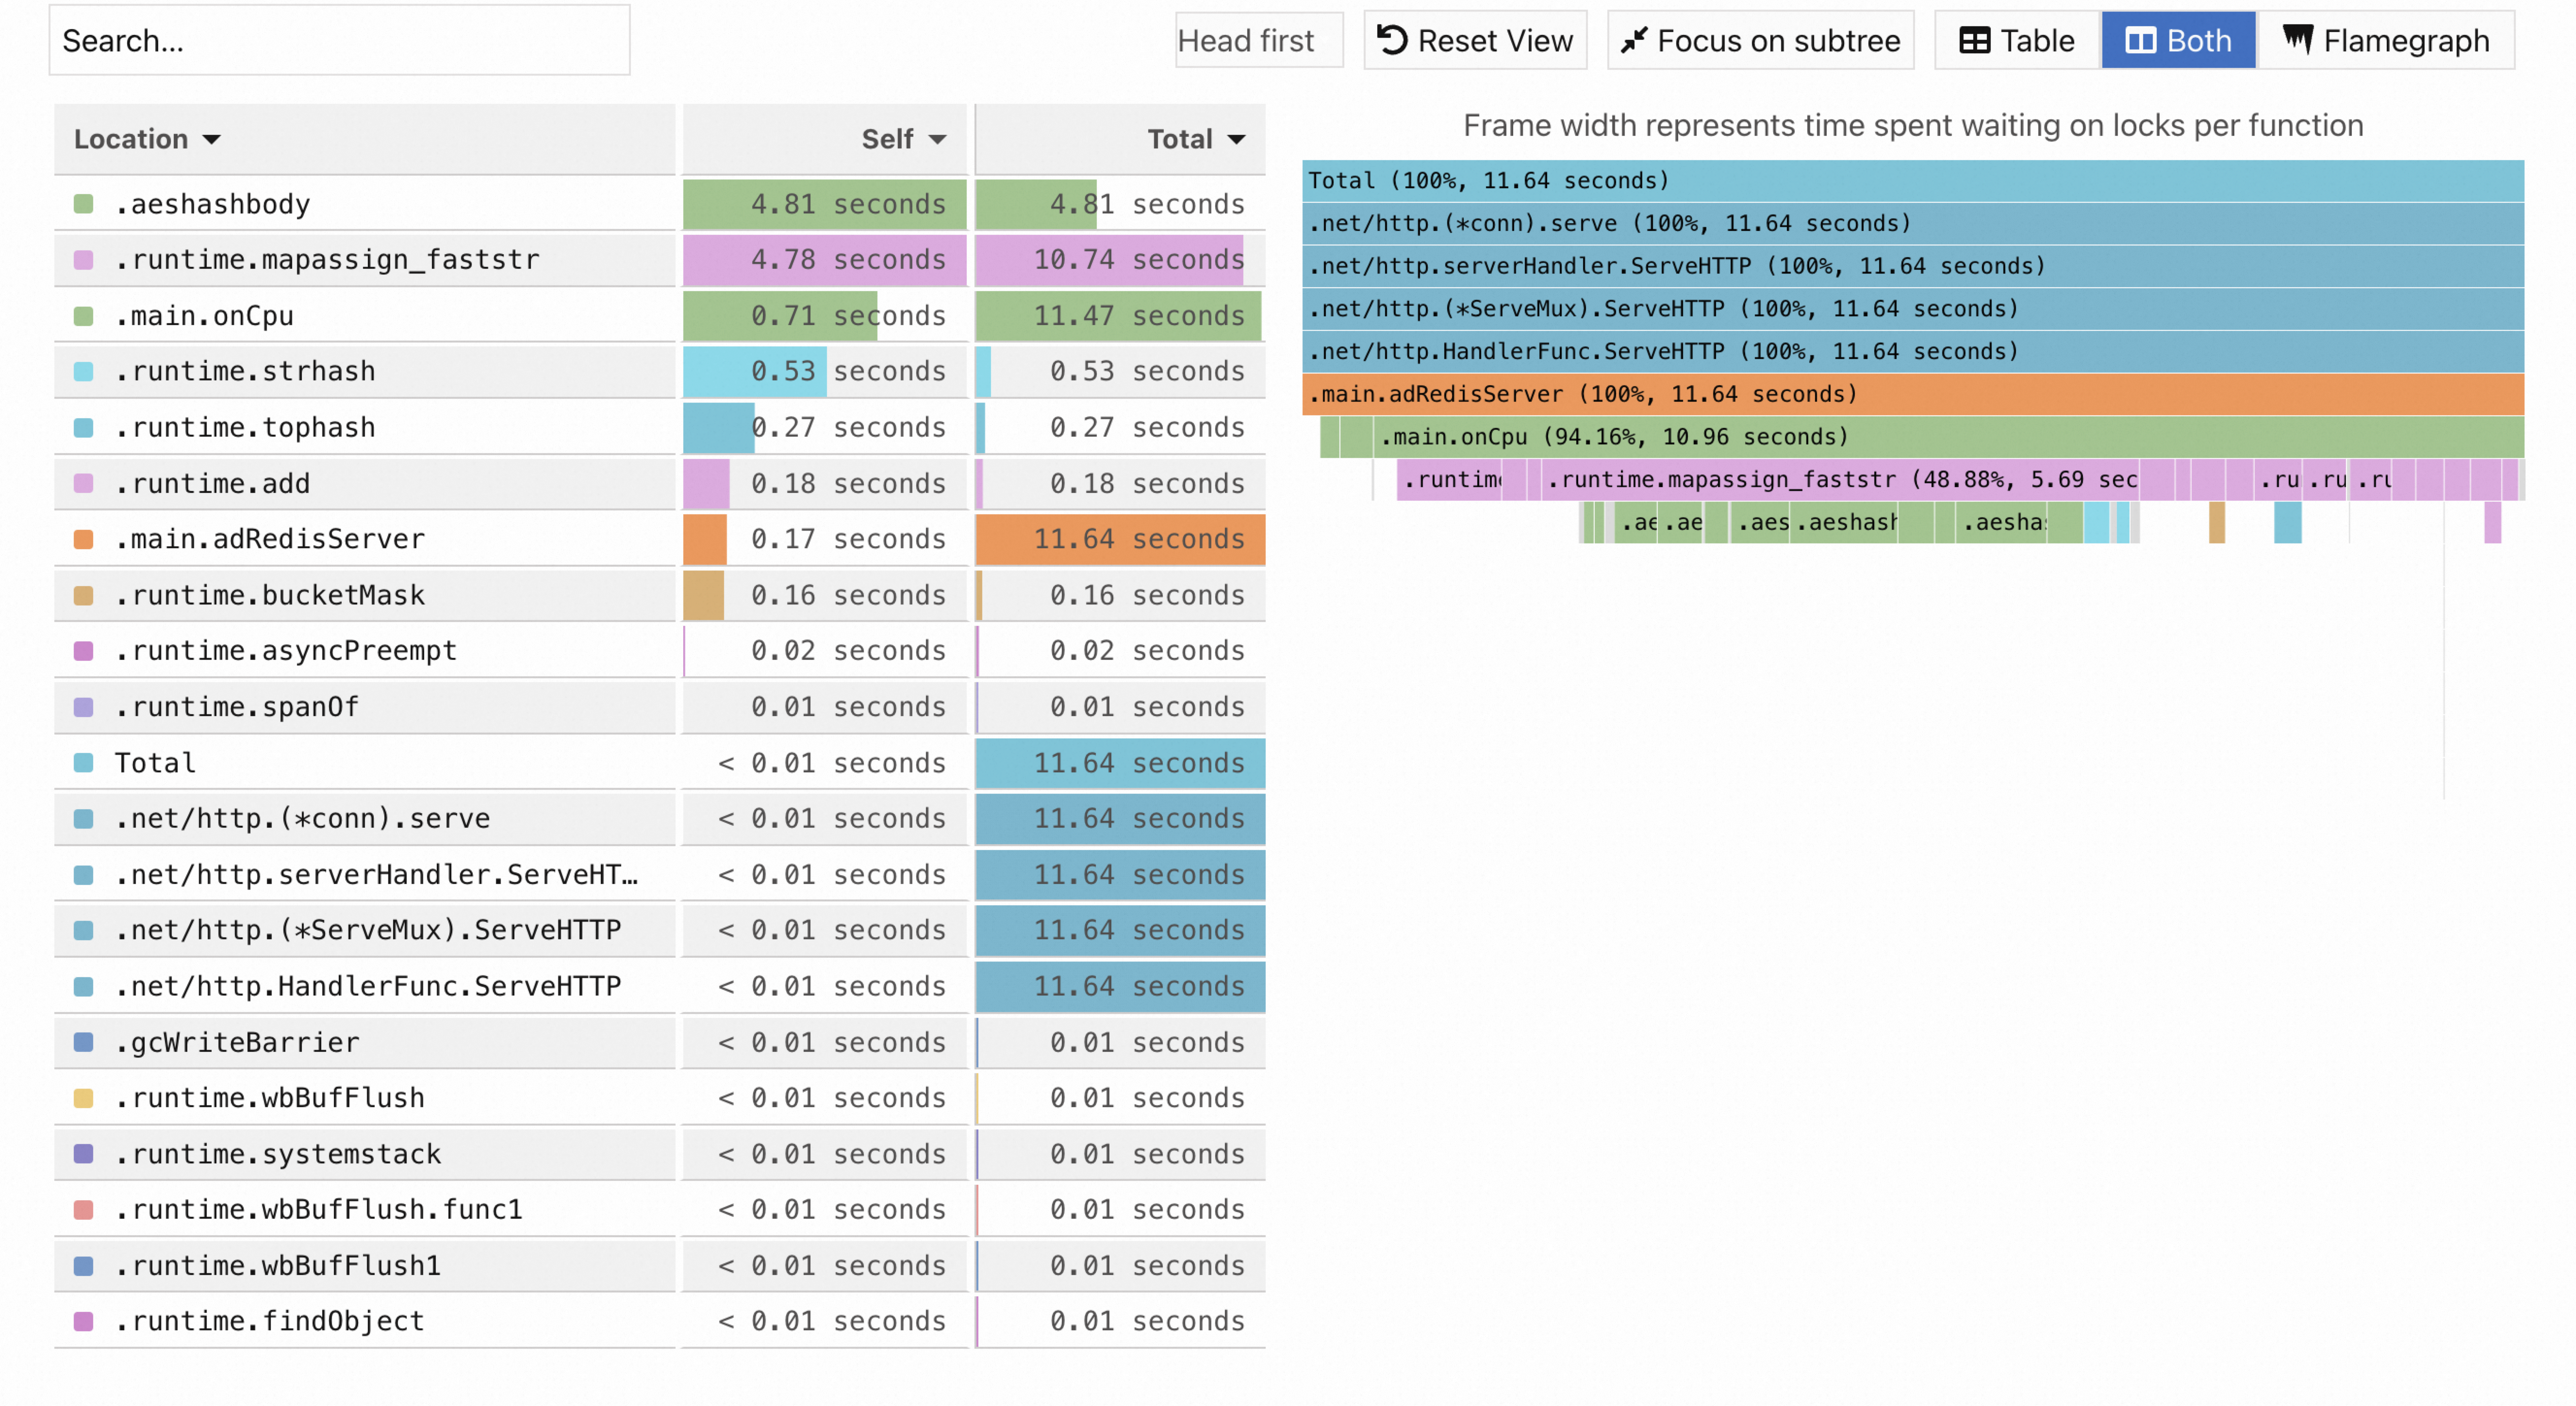Select the .runtime.findObject table row
The width and height of the screenshot is (2576, 1406).
[660, 1321]
